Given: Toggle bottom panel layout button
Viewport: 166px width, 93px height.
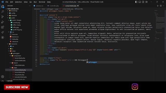Looking at the screenshot, I should (140, 2).
